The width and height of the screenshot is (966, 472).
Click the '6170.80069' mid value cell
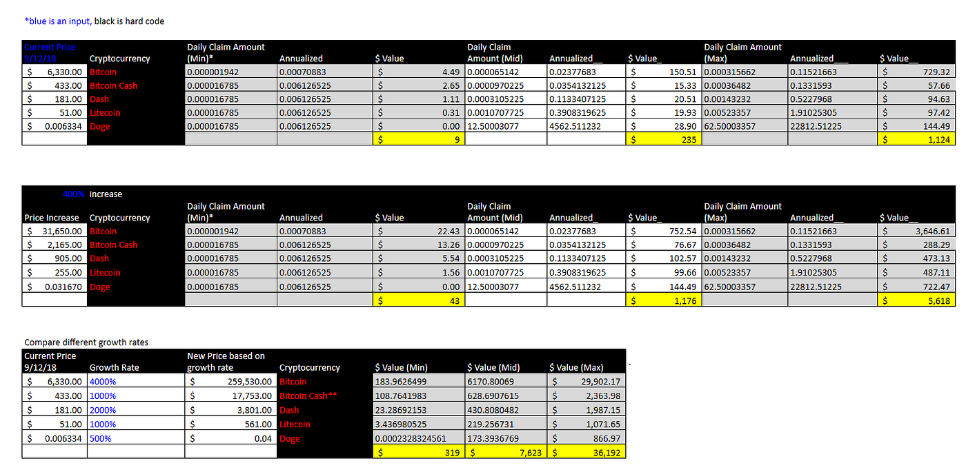tap(506, 381)
